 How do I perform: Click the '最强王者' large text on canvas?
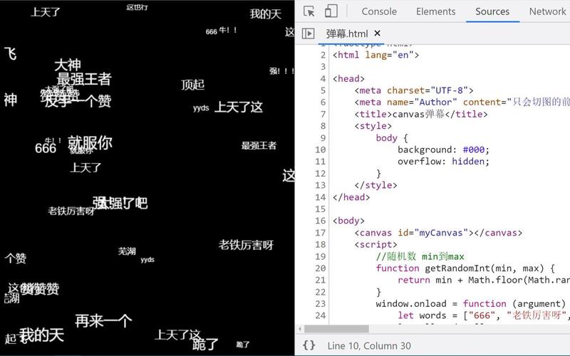pyautogui.click(x=84, y=79)
